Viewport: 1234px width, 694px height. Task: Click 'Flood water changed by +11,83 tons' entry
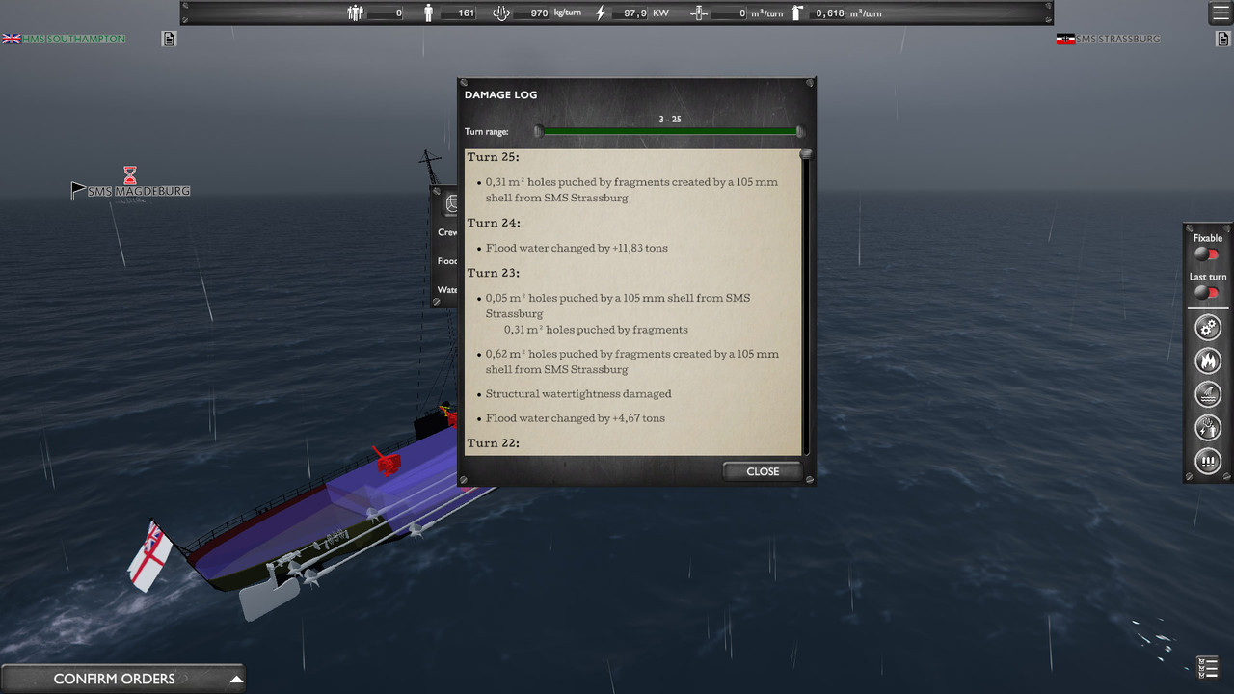click(577, 248)
